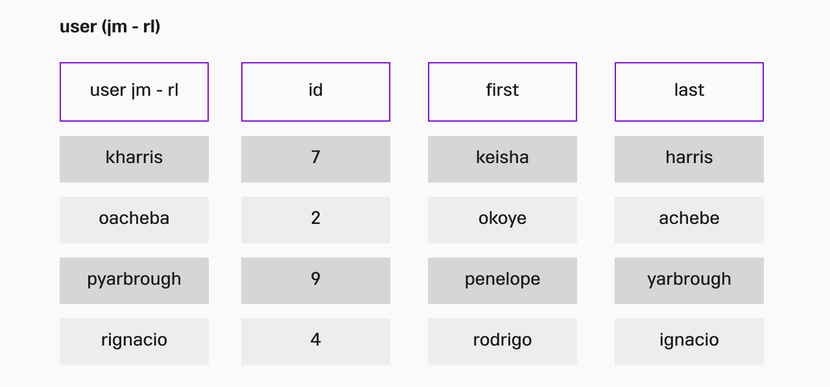The width and height of the screenshot is (830, 387).
Task: Click the 'id' column header
Action: 316,92
